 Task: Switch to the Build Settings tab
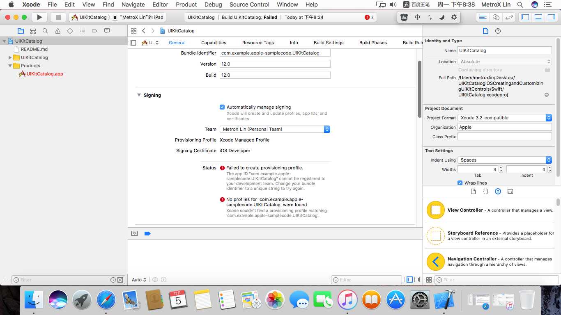coord(329,43)
